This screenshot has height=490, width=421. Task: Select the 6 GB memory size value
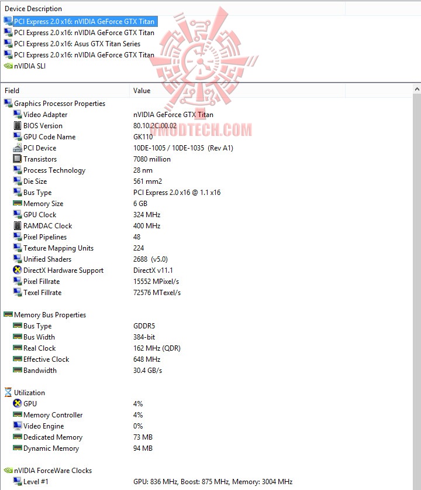[140, 204]
